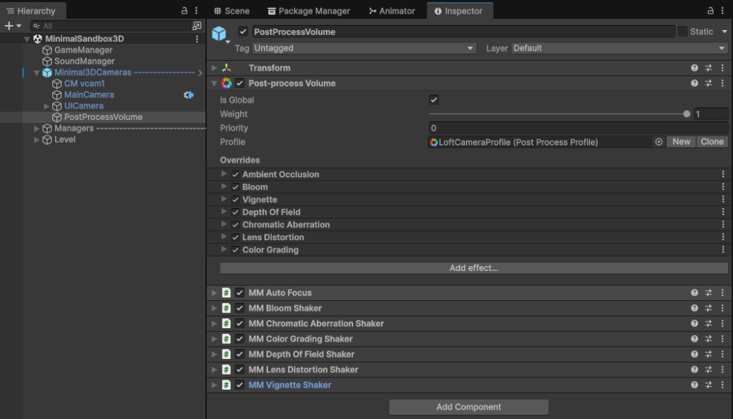The height and width of the screenshot is (419, 733).
Task: Switch to the Animator tab
Action: [x=392, y=11]
